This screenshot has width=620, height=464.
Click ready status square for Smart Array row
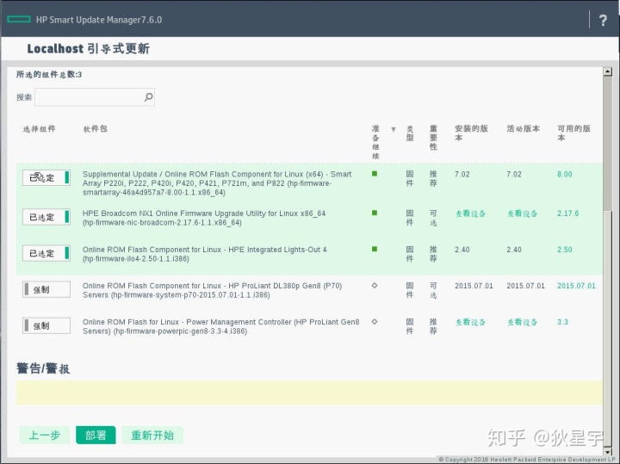point(375,174)
